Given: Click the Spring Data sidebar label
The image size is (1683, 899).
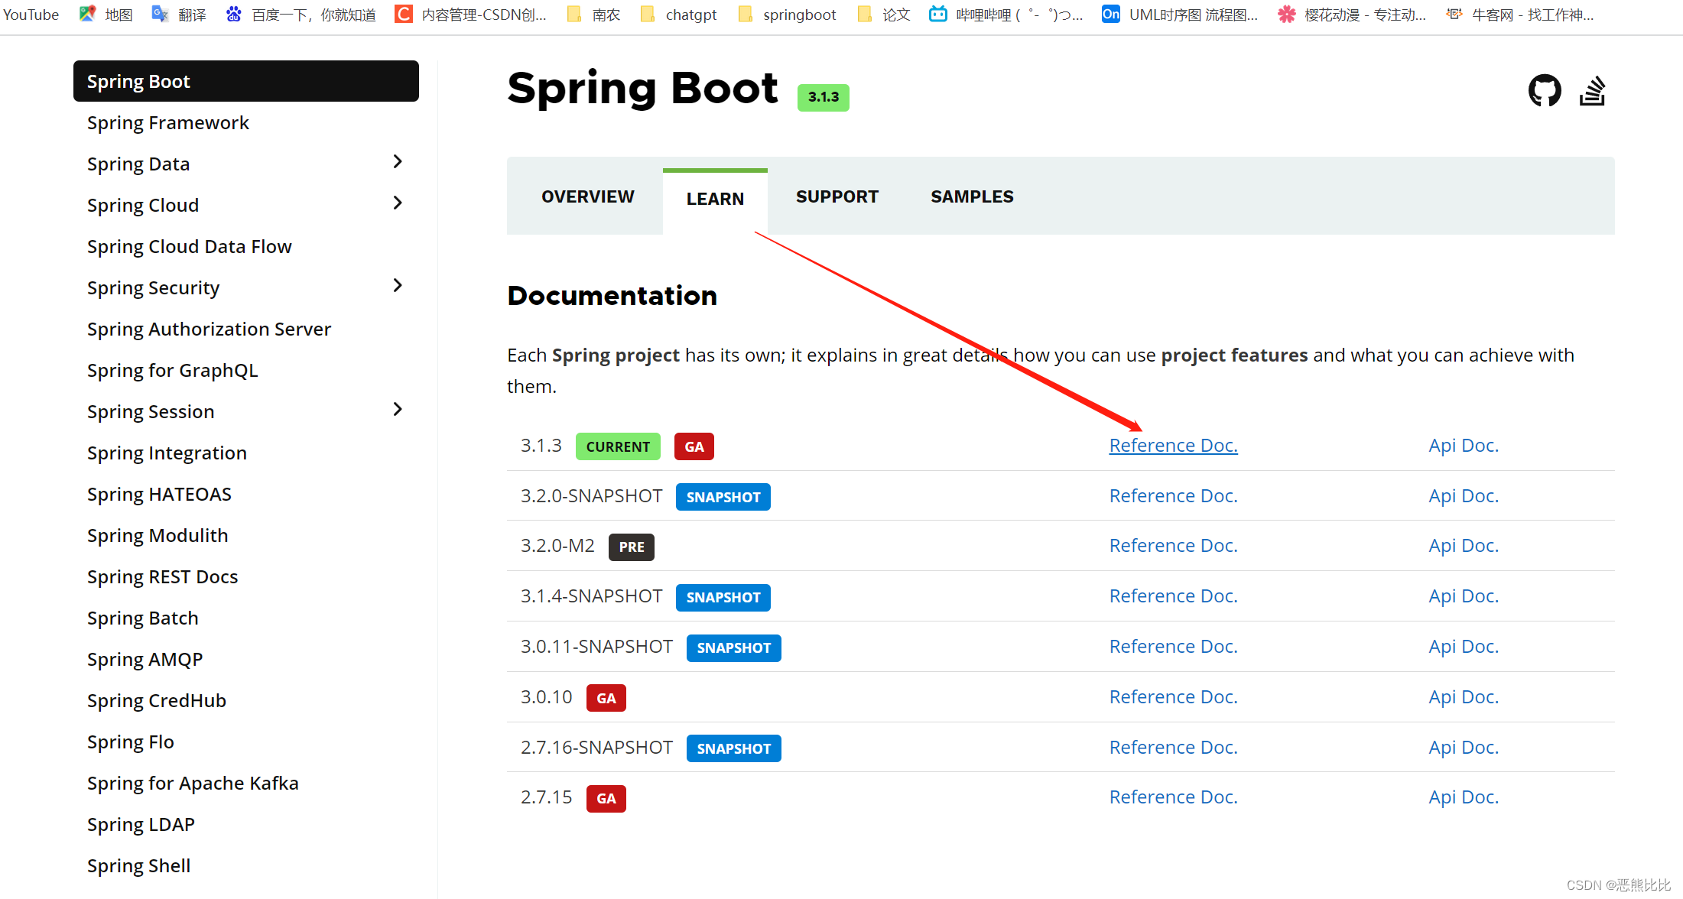Looking at the screenshot, I should coord(138,164).
